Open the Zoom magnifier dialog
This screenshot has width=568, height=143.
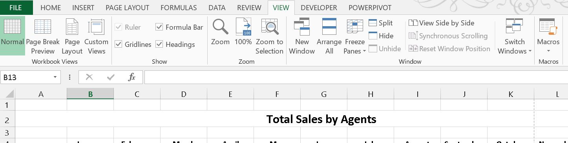(x=220, y=36)
